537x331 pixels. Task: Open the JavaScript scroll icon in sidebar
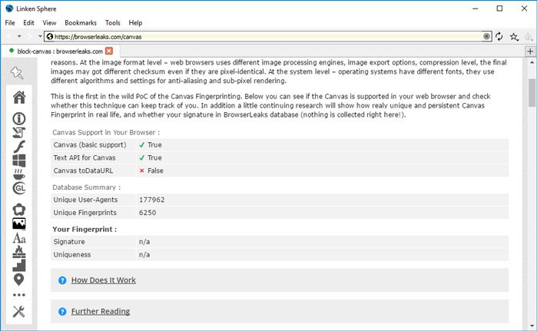(x=19, y=132)
